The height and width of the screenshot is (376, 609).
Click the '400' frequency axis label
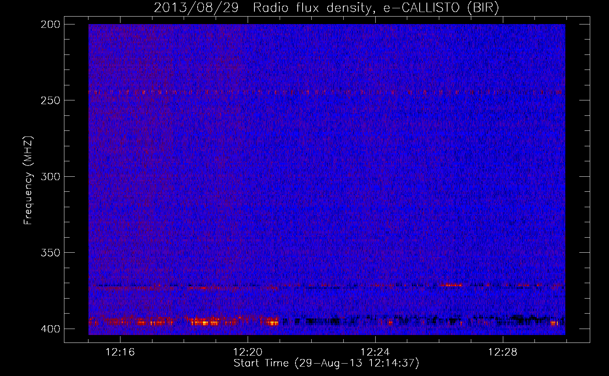pyautogui.click(x=50, y=329)
